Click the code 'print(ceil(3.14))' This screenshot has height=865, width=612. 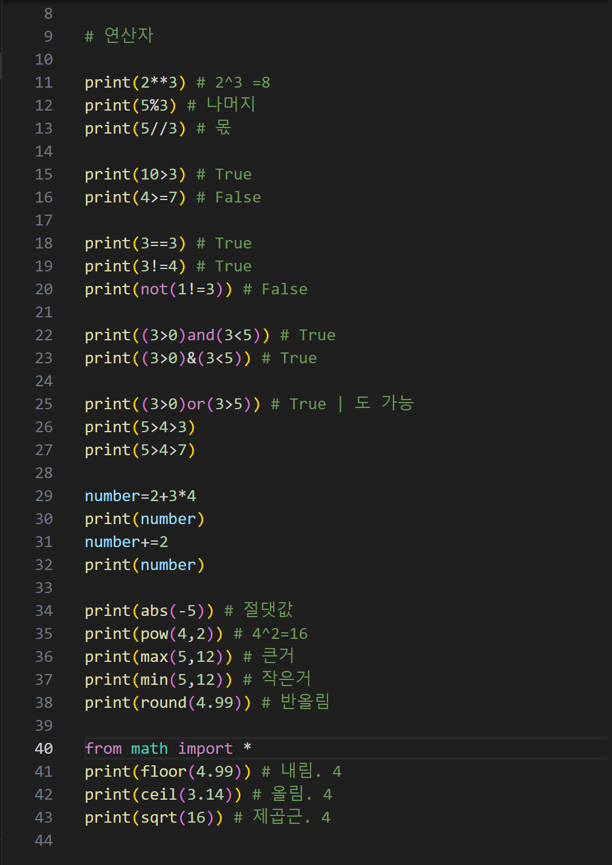(163, 794)
